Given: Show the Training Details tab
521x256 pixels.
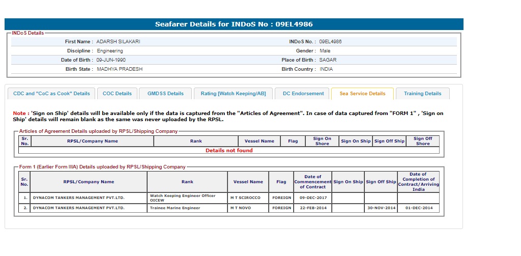Looking at the screenshot, I should pos(422,94).
